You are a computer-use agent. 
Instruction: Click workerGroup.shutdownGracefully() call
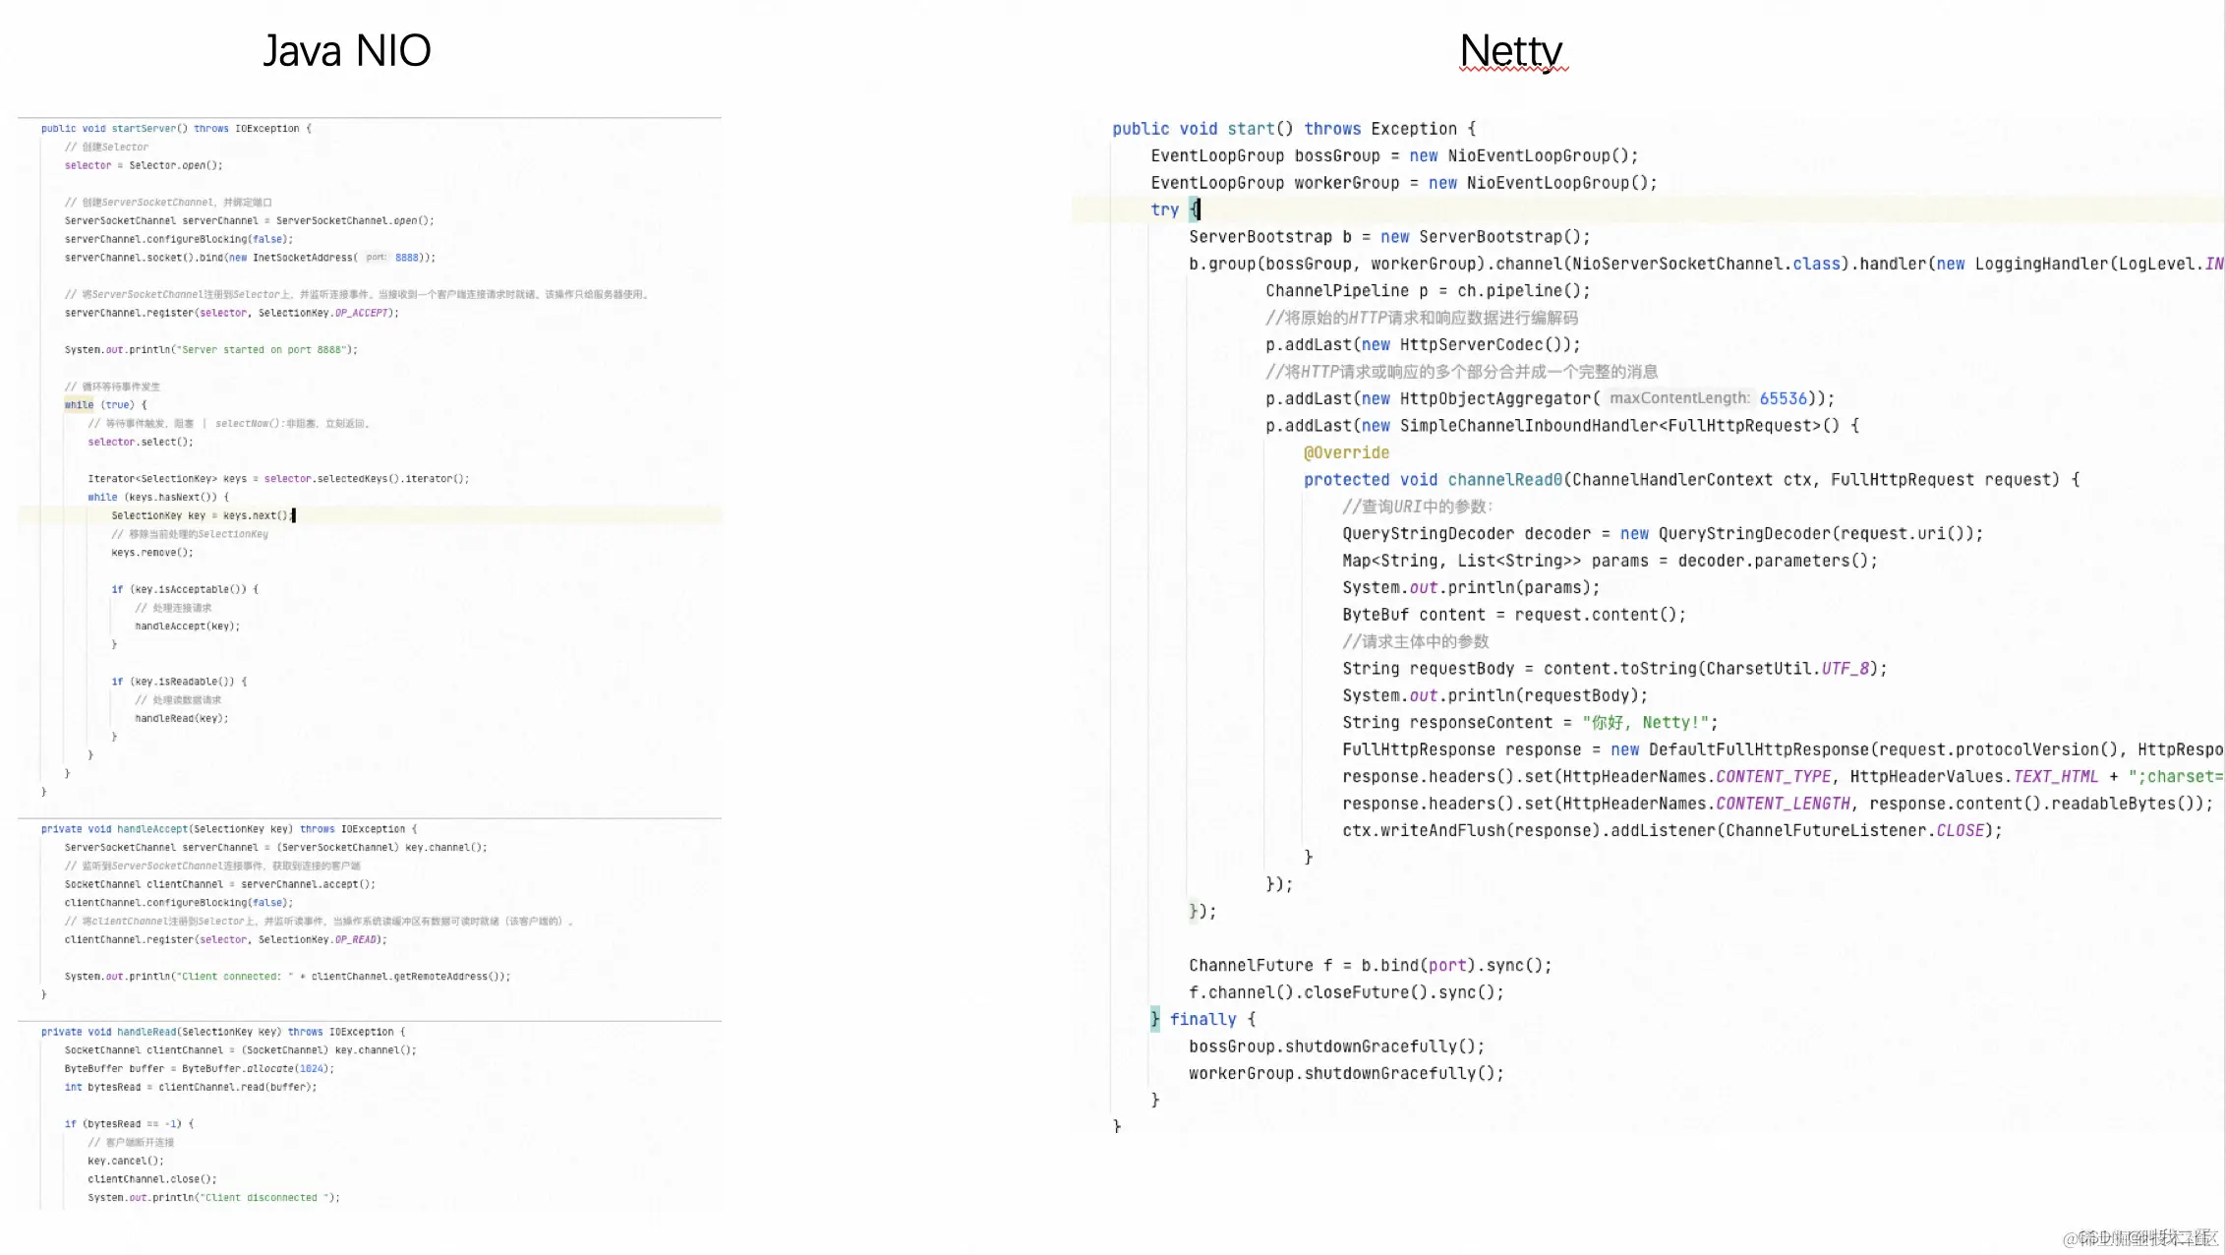1345,1074
